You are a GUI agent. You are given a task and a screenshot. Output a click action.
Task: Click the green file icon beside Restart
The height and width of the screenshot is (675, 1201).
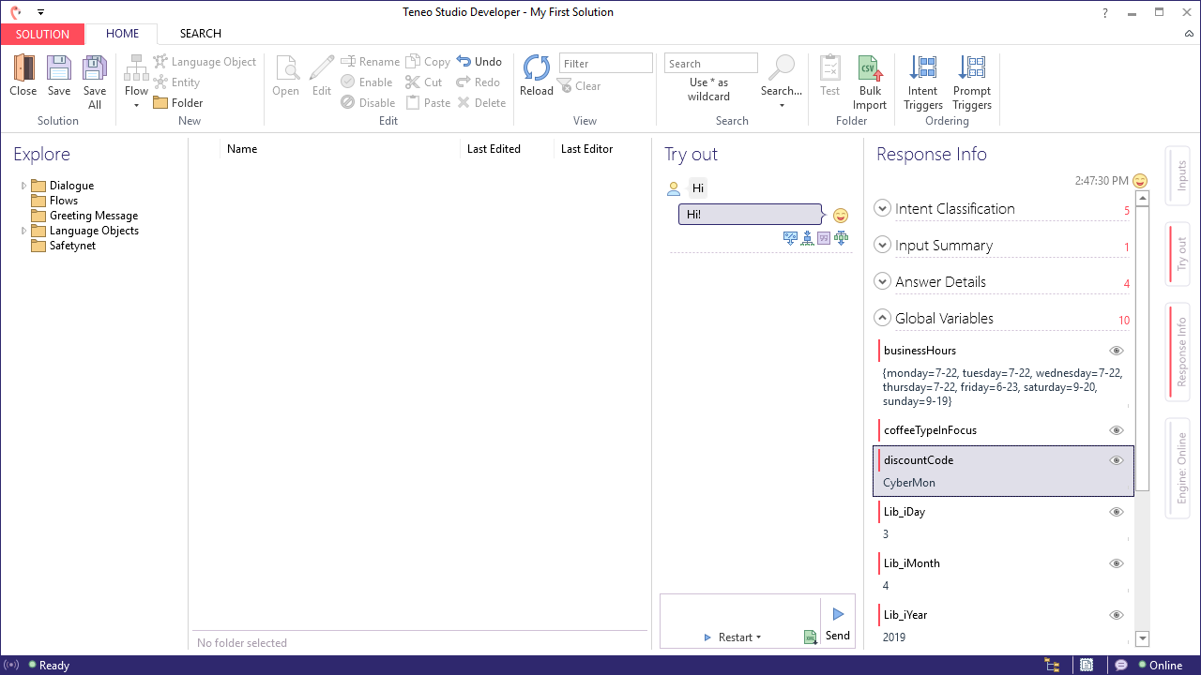click(811, 637)
